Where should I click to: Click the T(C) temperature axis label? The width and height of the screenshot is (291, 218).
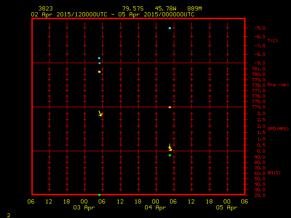(x=272, y=41)
